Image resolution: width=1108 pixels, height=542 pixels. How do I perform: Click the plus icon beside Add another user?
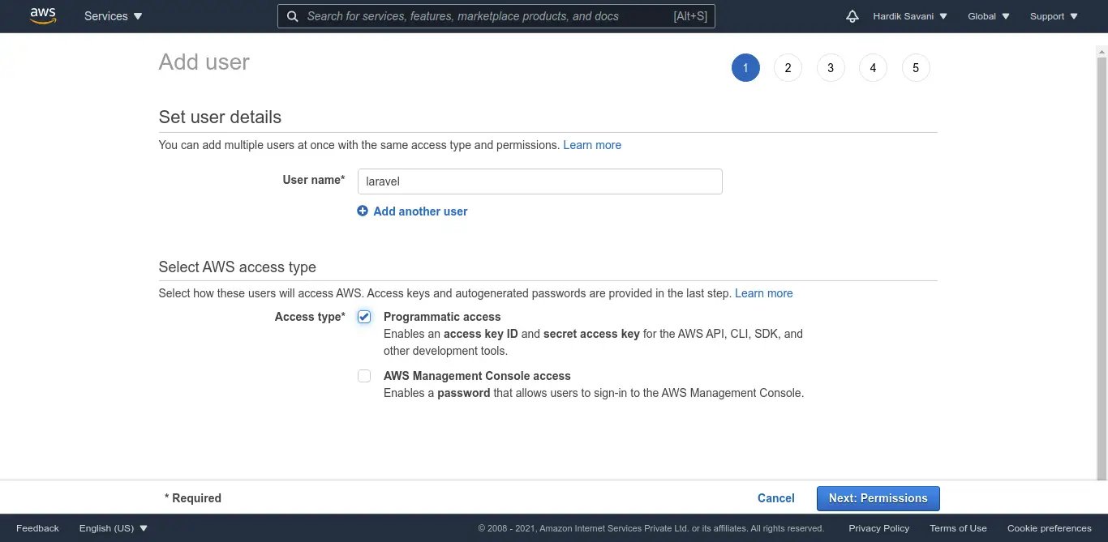point(363,211)
